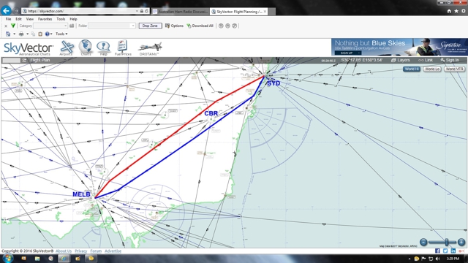468x263 pixels.
Task: Switch the chart to World Lo
Action: click(x=432, y=69)
